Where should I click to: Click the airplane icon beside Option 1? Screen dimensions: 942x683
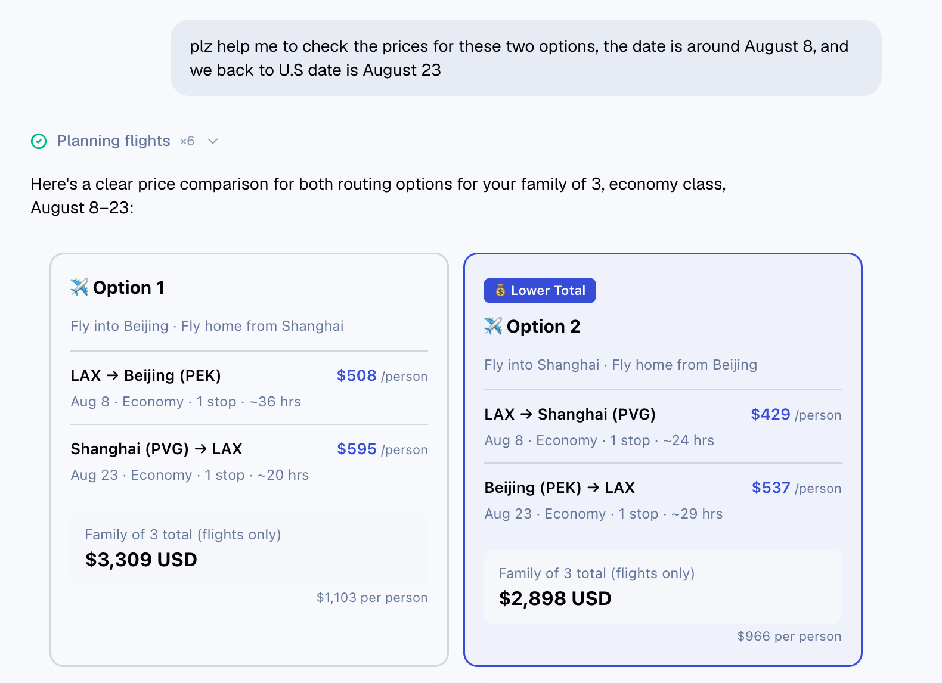[x=79, y=287]
